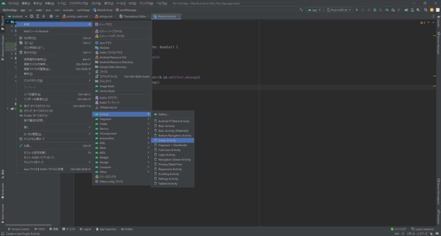Click the green Run app icon
The height and width of the screenshot is (236, 441).
tap(357, 10)
